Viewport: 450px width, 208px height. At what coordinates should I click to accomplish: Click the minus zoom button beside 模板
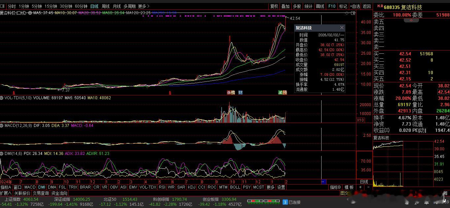tap(368, 187)
